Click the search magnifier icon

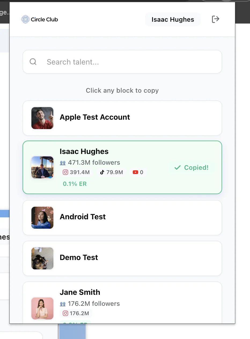33,62
